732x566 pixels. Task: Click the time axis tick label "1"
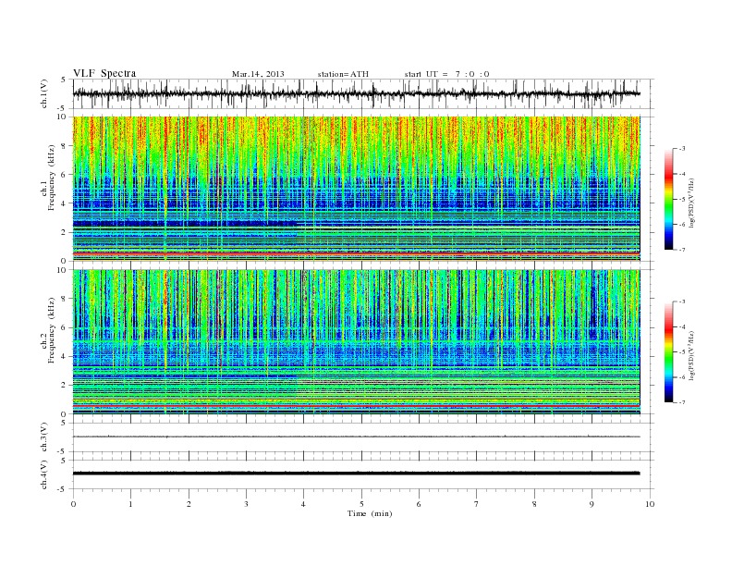point(130,504)
